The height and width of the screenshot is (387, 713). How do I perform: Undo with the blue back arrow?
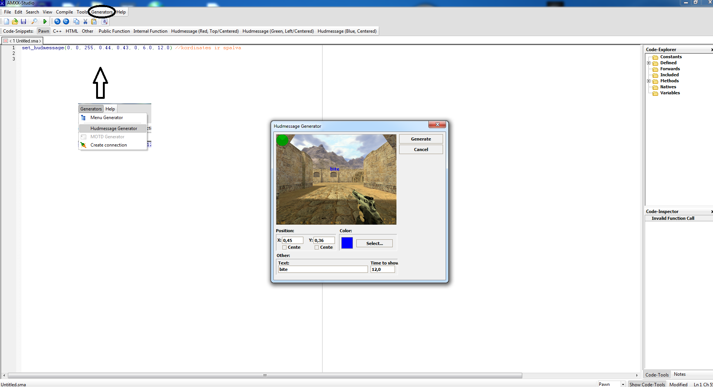click(x=57, y=22)
